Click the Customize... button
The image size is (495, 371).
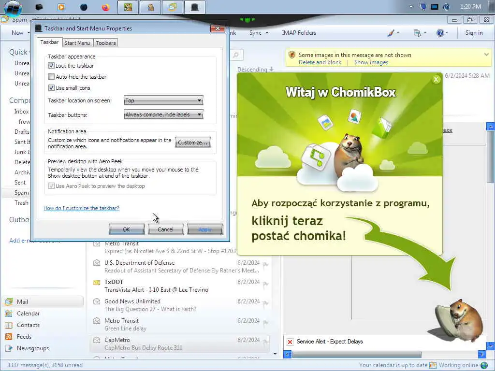click(193, 143)
